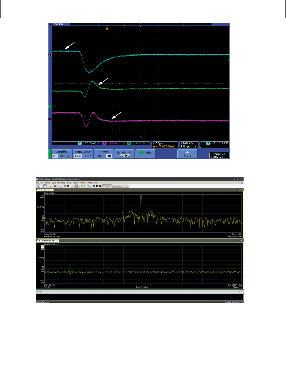
Task: Open Spectrum trace window menu arrow
Action: point(239,190)
